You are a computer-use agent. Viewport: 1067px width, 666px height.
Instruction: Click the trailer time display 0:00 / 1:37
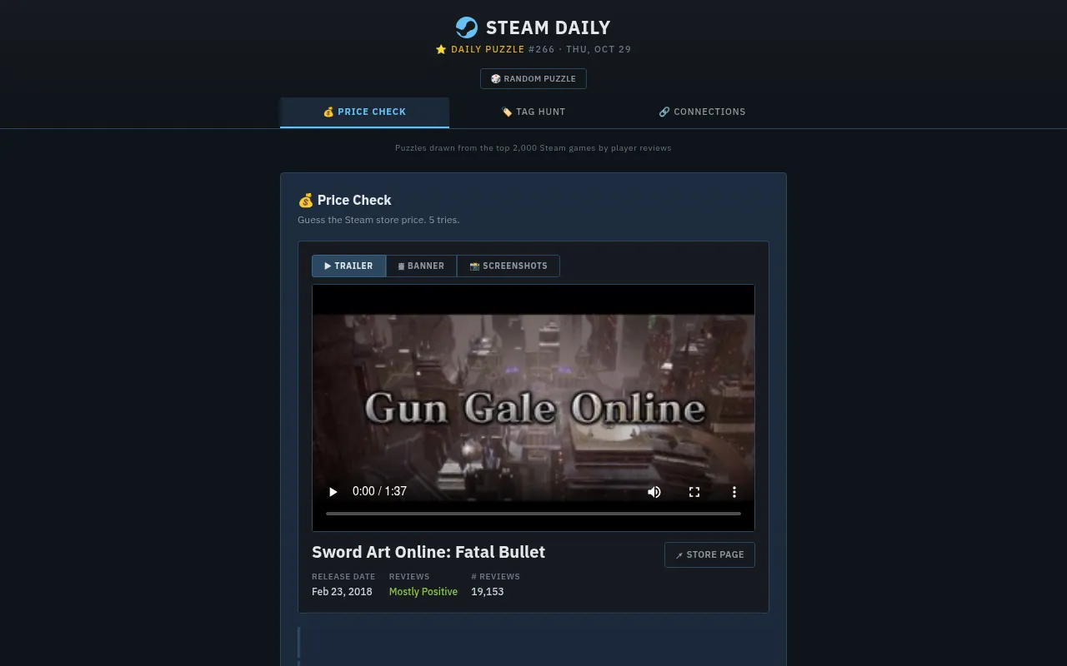click(x=379, y=492)
